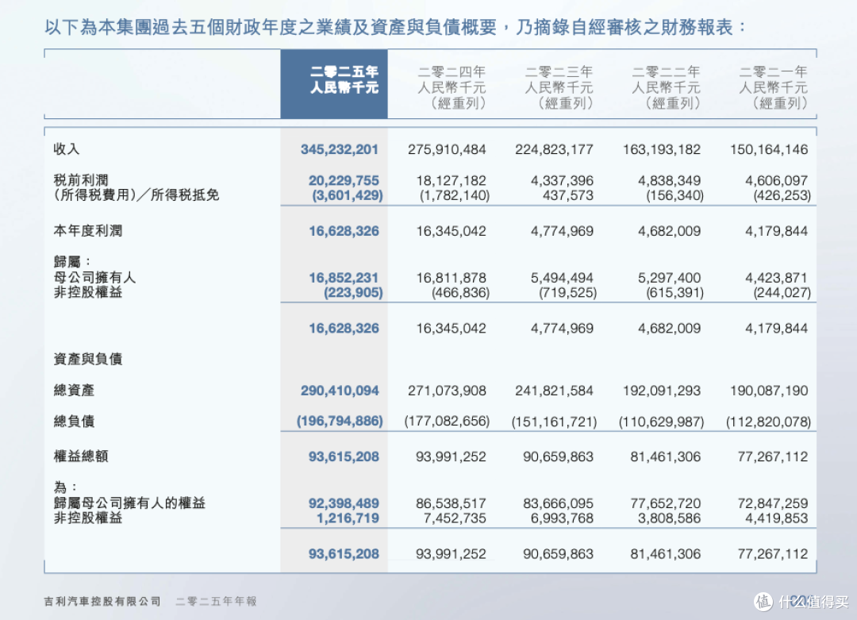Select the 資產與負債 section heading

[88, 359]
